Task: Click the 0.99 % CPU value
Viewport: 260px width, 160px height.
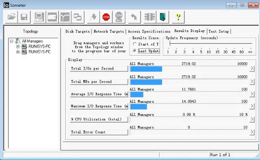Action: click(189, 115)
